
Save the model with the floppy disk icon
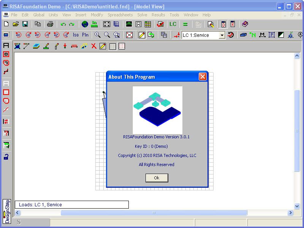click(x=25, y=24)
